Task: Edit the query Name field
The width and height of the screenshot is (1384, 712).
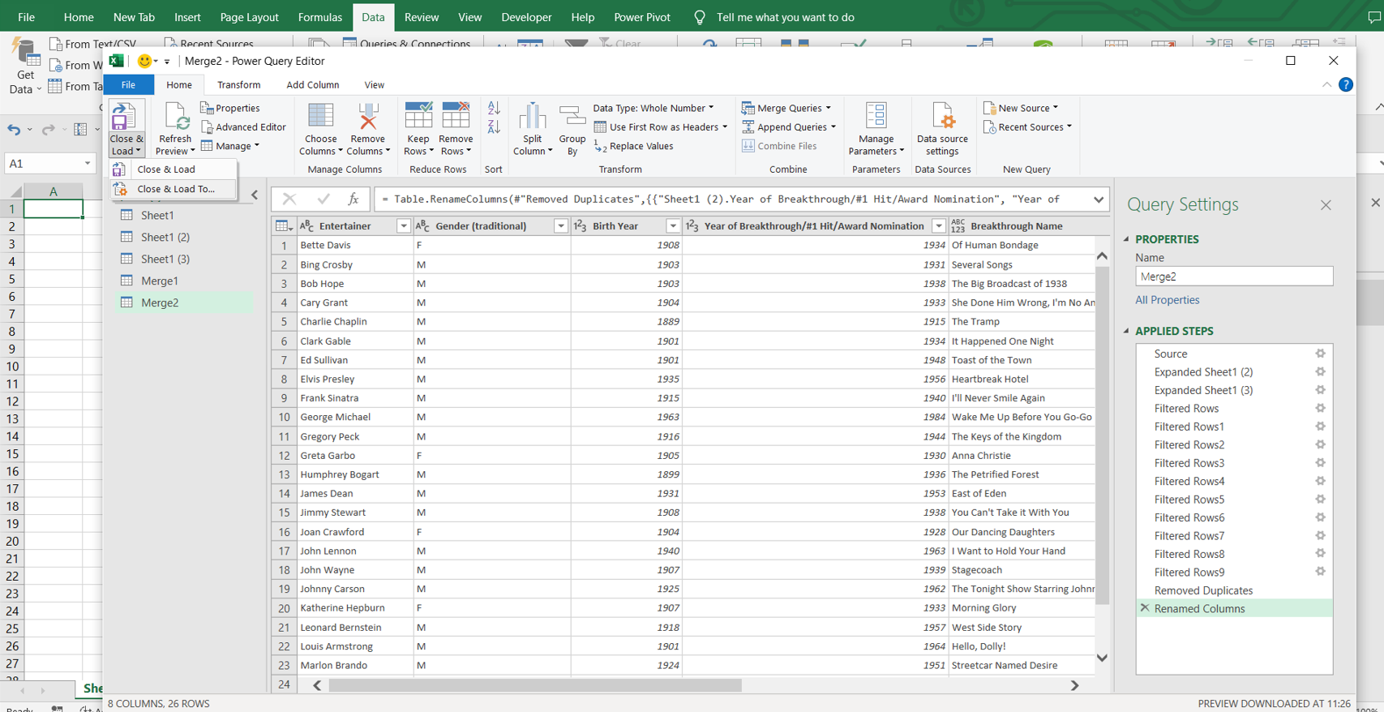Action: point(1233,277)
